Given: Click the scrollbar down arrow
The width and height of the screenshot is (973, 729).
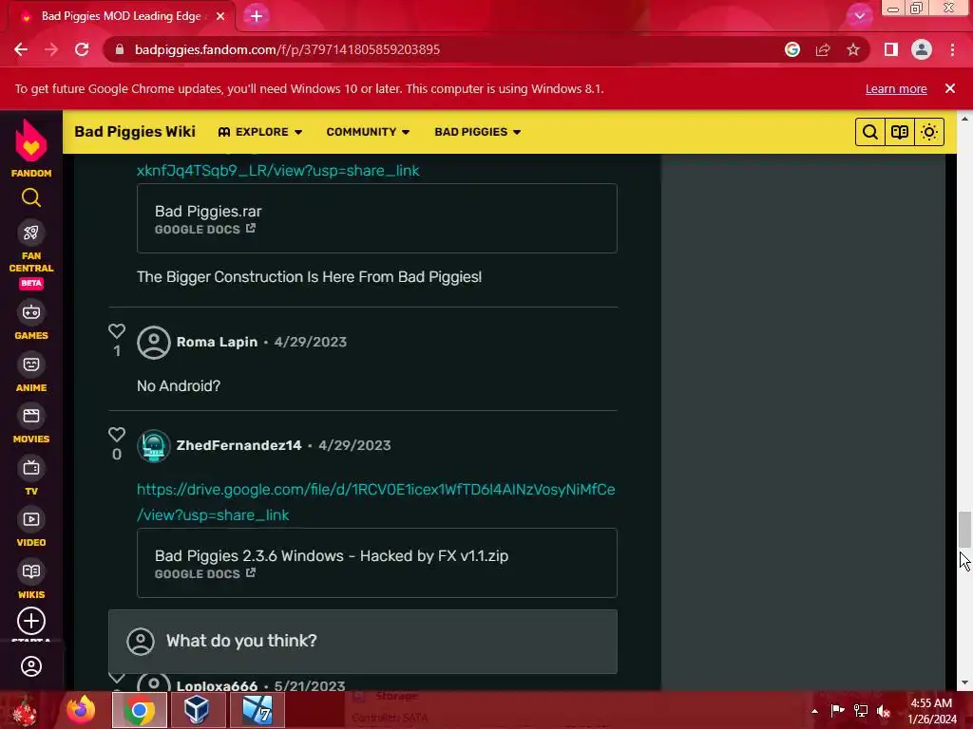Looking at the screenshot, I should [x=964, y=682].
